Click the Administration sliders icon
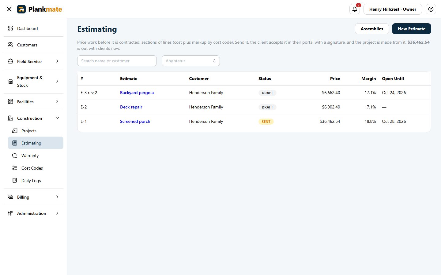The height and width of the screenshot is (275, 441). 10,213
